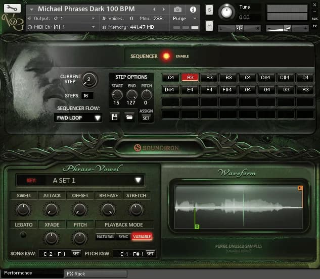320x279 pixels.
Task: Click the Steps value field 16
Action: point(87,95)
